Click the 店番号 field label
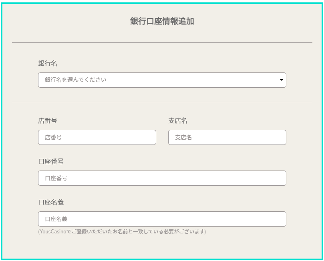 (48, 120)
